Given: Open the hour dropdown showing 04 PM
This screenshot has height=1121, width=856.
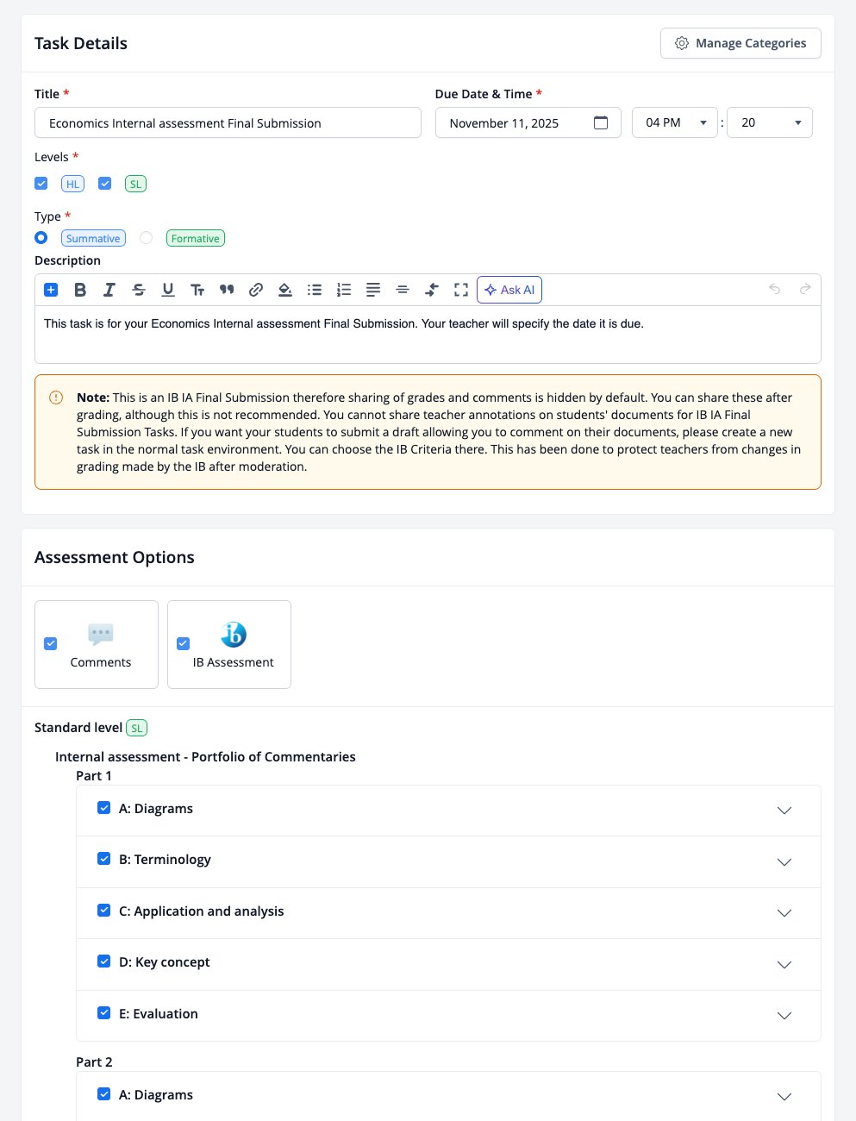Looking at the screenshot, I should [675, 122].
